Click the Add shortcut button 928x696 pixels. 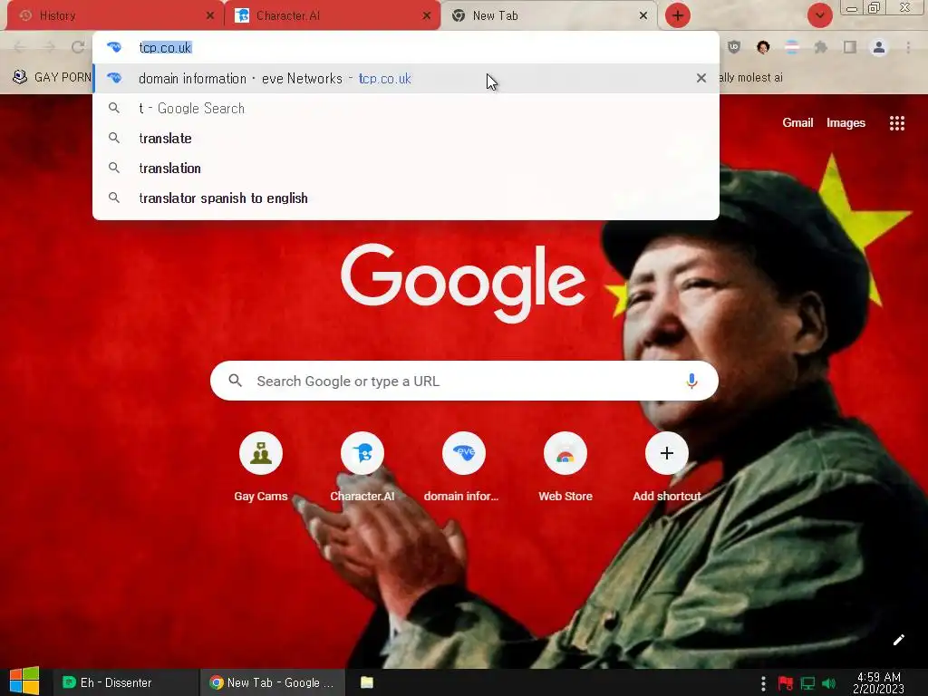point(666,468)
